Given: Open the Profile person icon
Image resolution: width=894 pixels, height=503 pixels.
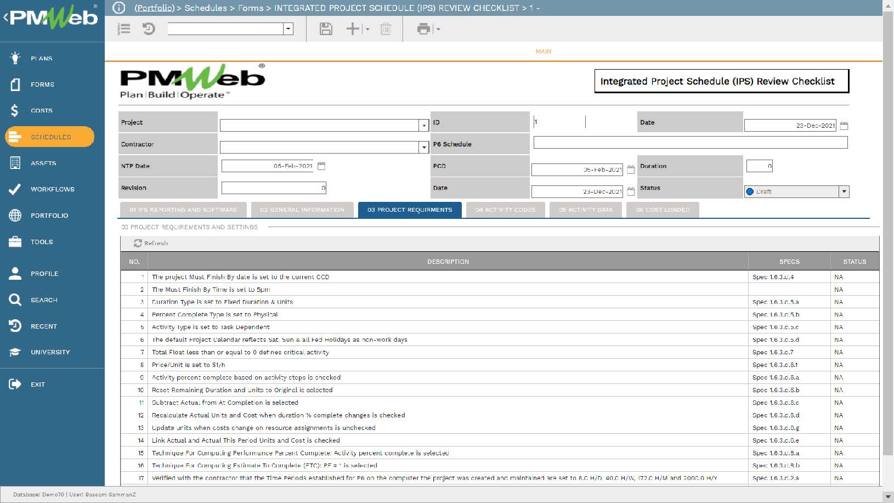Looking at the screenshot, I should pos(15,273).
